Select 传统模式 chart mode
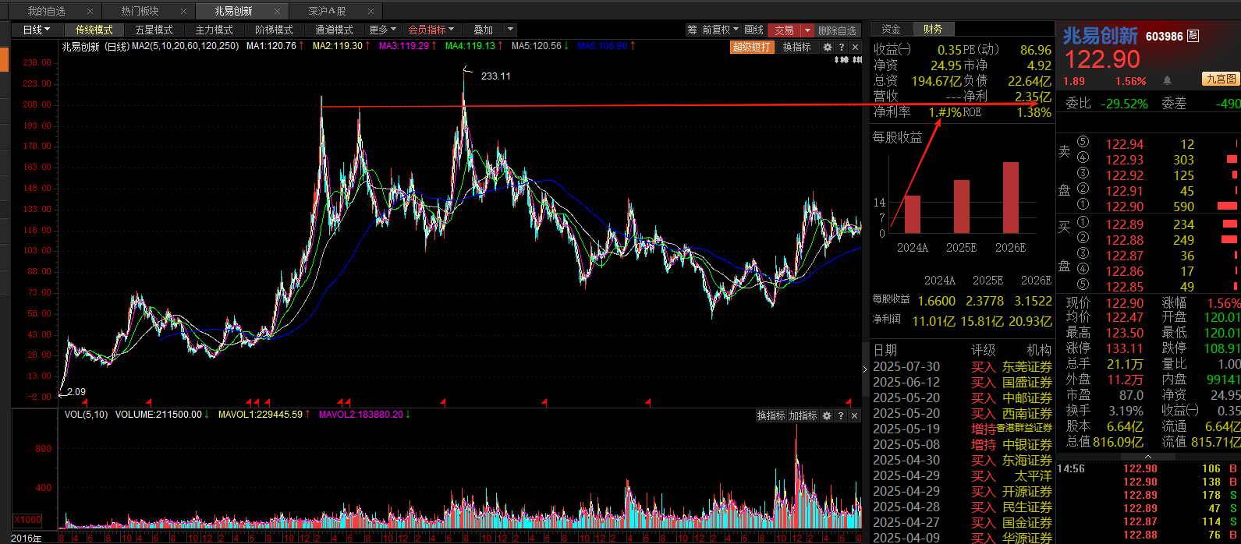1241x544 pixels. (x=94, y=30)
